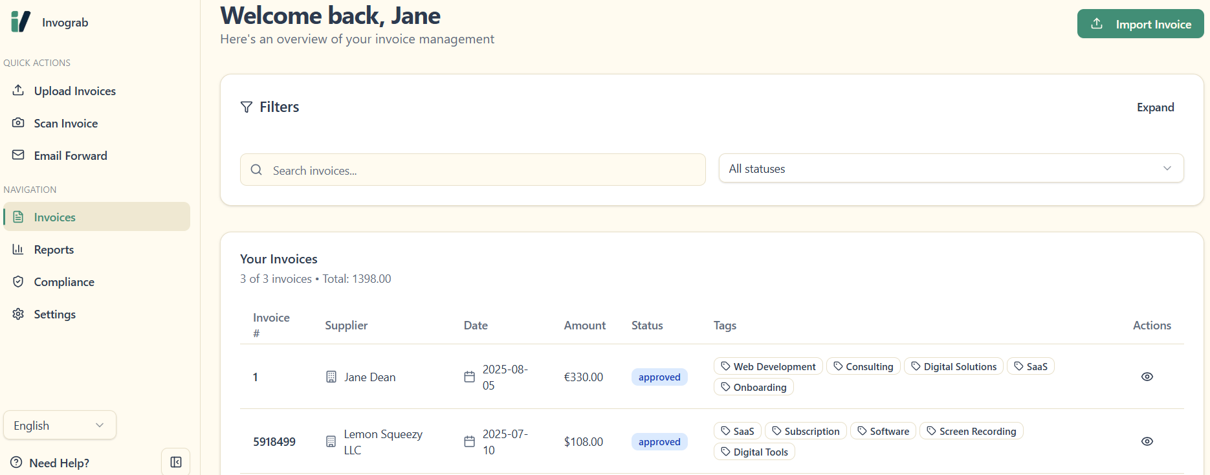This screenshot has height=475, width=1210.
Task: Click the document icon beside Invoices
Action: click(18, 217)
